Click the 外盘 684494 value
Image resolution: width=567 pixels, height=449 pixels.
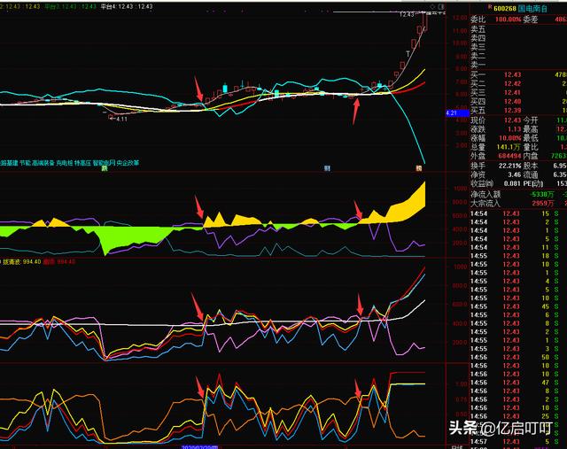(x=509, y=156)
